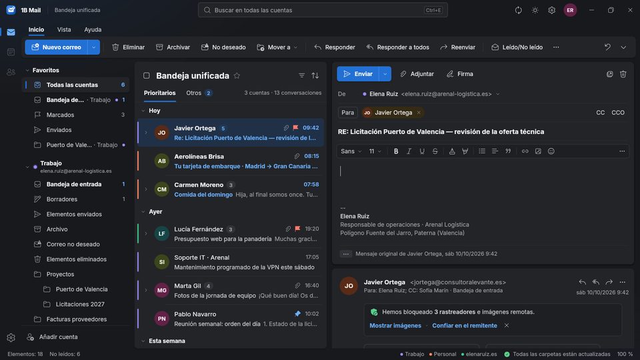Attach a file with Adjuntar
Image resolution: width=640 pixels, height=360 pixels.
[417, 74]
